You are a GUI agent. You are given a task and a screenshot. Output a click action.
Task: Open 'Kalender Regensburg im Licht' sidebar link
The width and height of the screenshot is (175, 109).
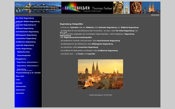point(26,25)
